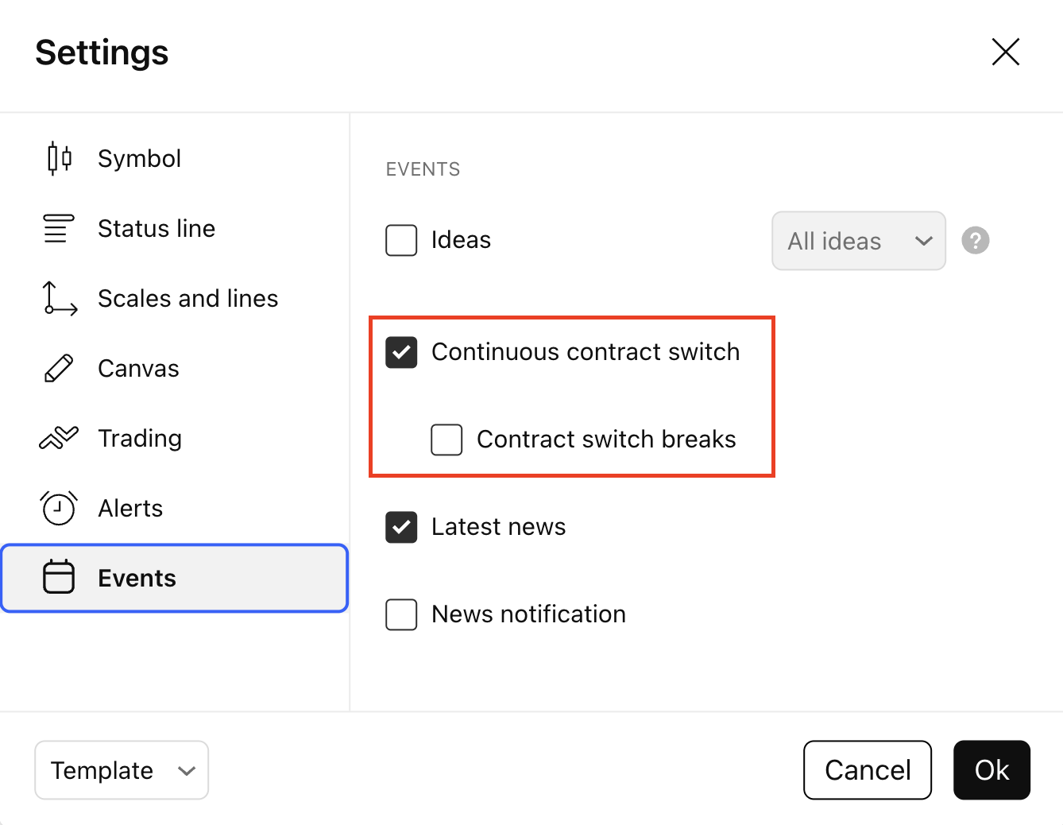The width and height of the screenshot is (1063, 825).
Task: Expand the Template dropdown
Action: pyautogui.click(x=122, y=770)
